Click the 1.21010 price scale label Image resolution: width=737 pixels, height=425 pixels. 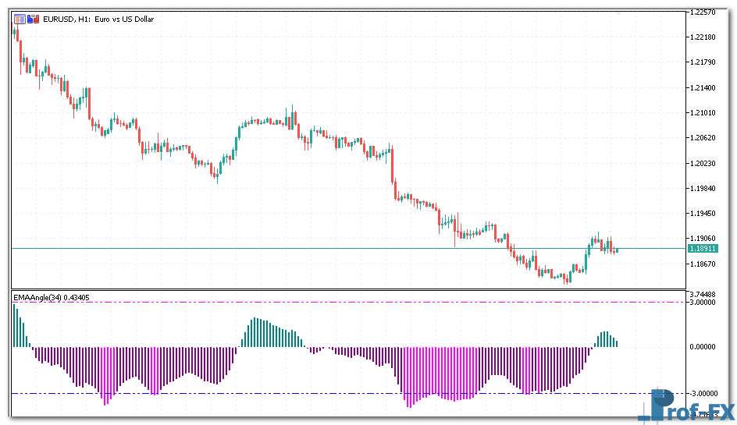[703, 113]
